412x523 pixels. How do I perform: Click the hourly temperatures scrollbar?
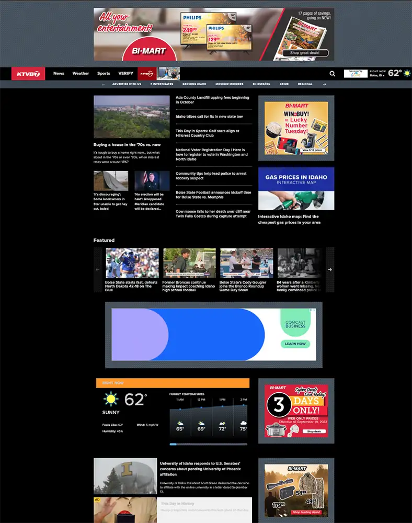(208, 444)
